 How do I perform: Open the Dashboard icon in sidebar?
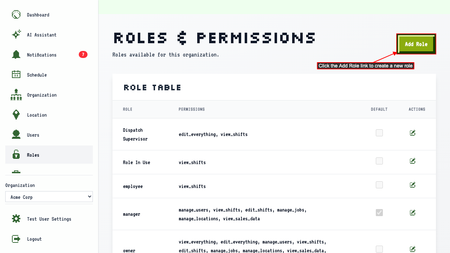coord(16,15)
